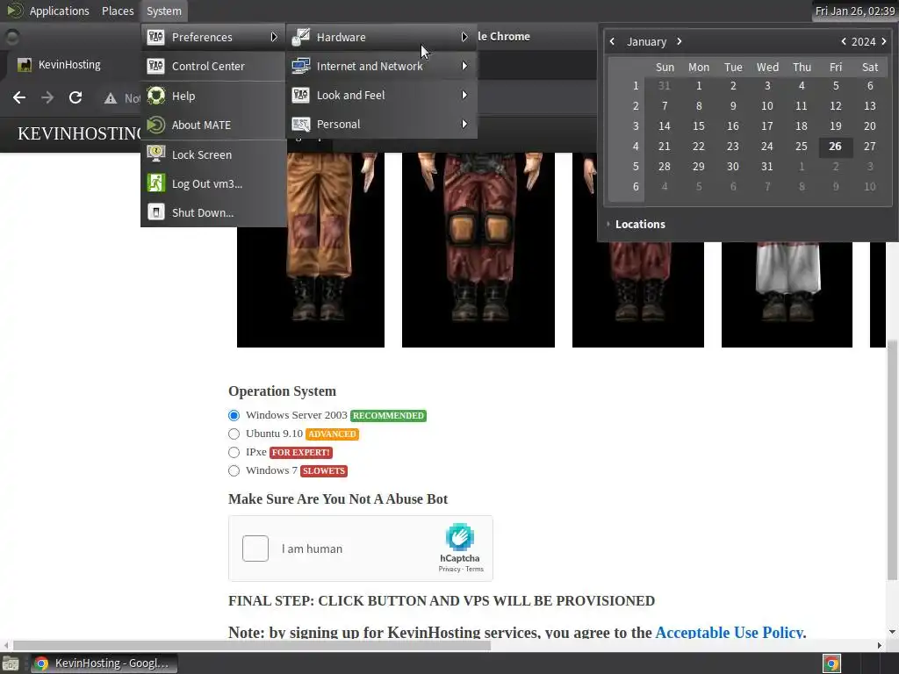Switch to the KevinHosting browser tab
Viewport: 899px width, 674px height.
pos(69,65)
